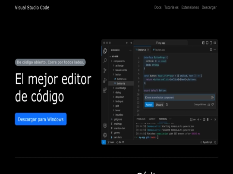This screenshot has width=233, height=174.
Task: Open the editor more actions ellipsis
Action: click(x=215, y=50)
